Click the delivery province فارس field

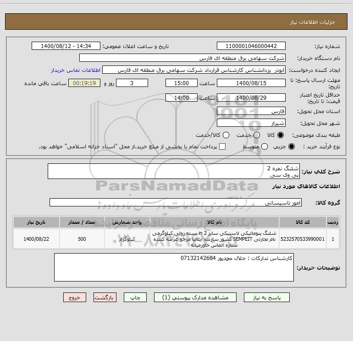251,111
